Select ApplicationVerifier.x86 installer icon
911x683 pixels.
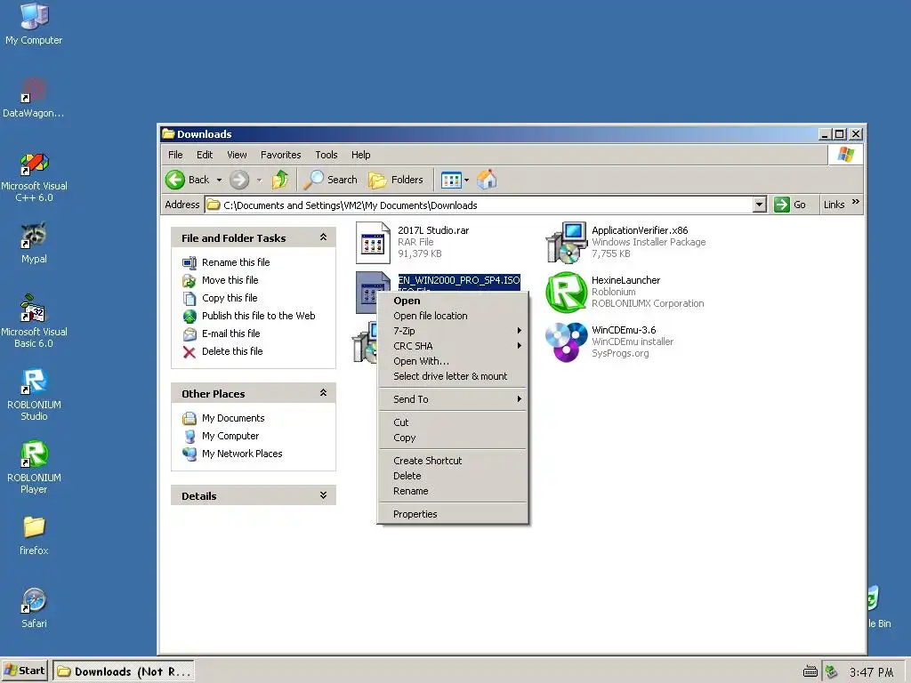(x=567, y=243)
